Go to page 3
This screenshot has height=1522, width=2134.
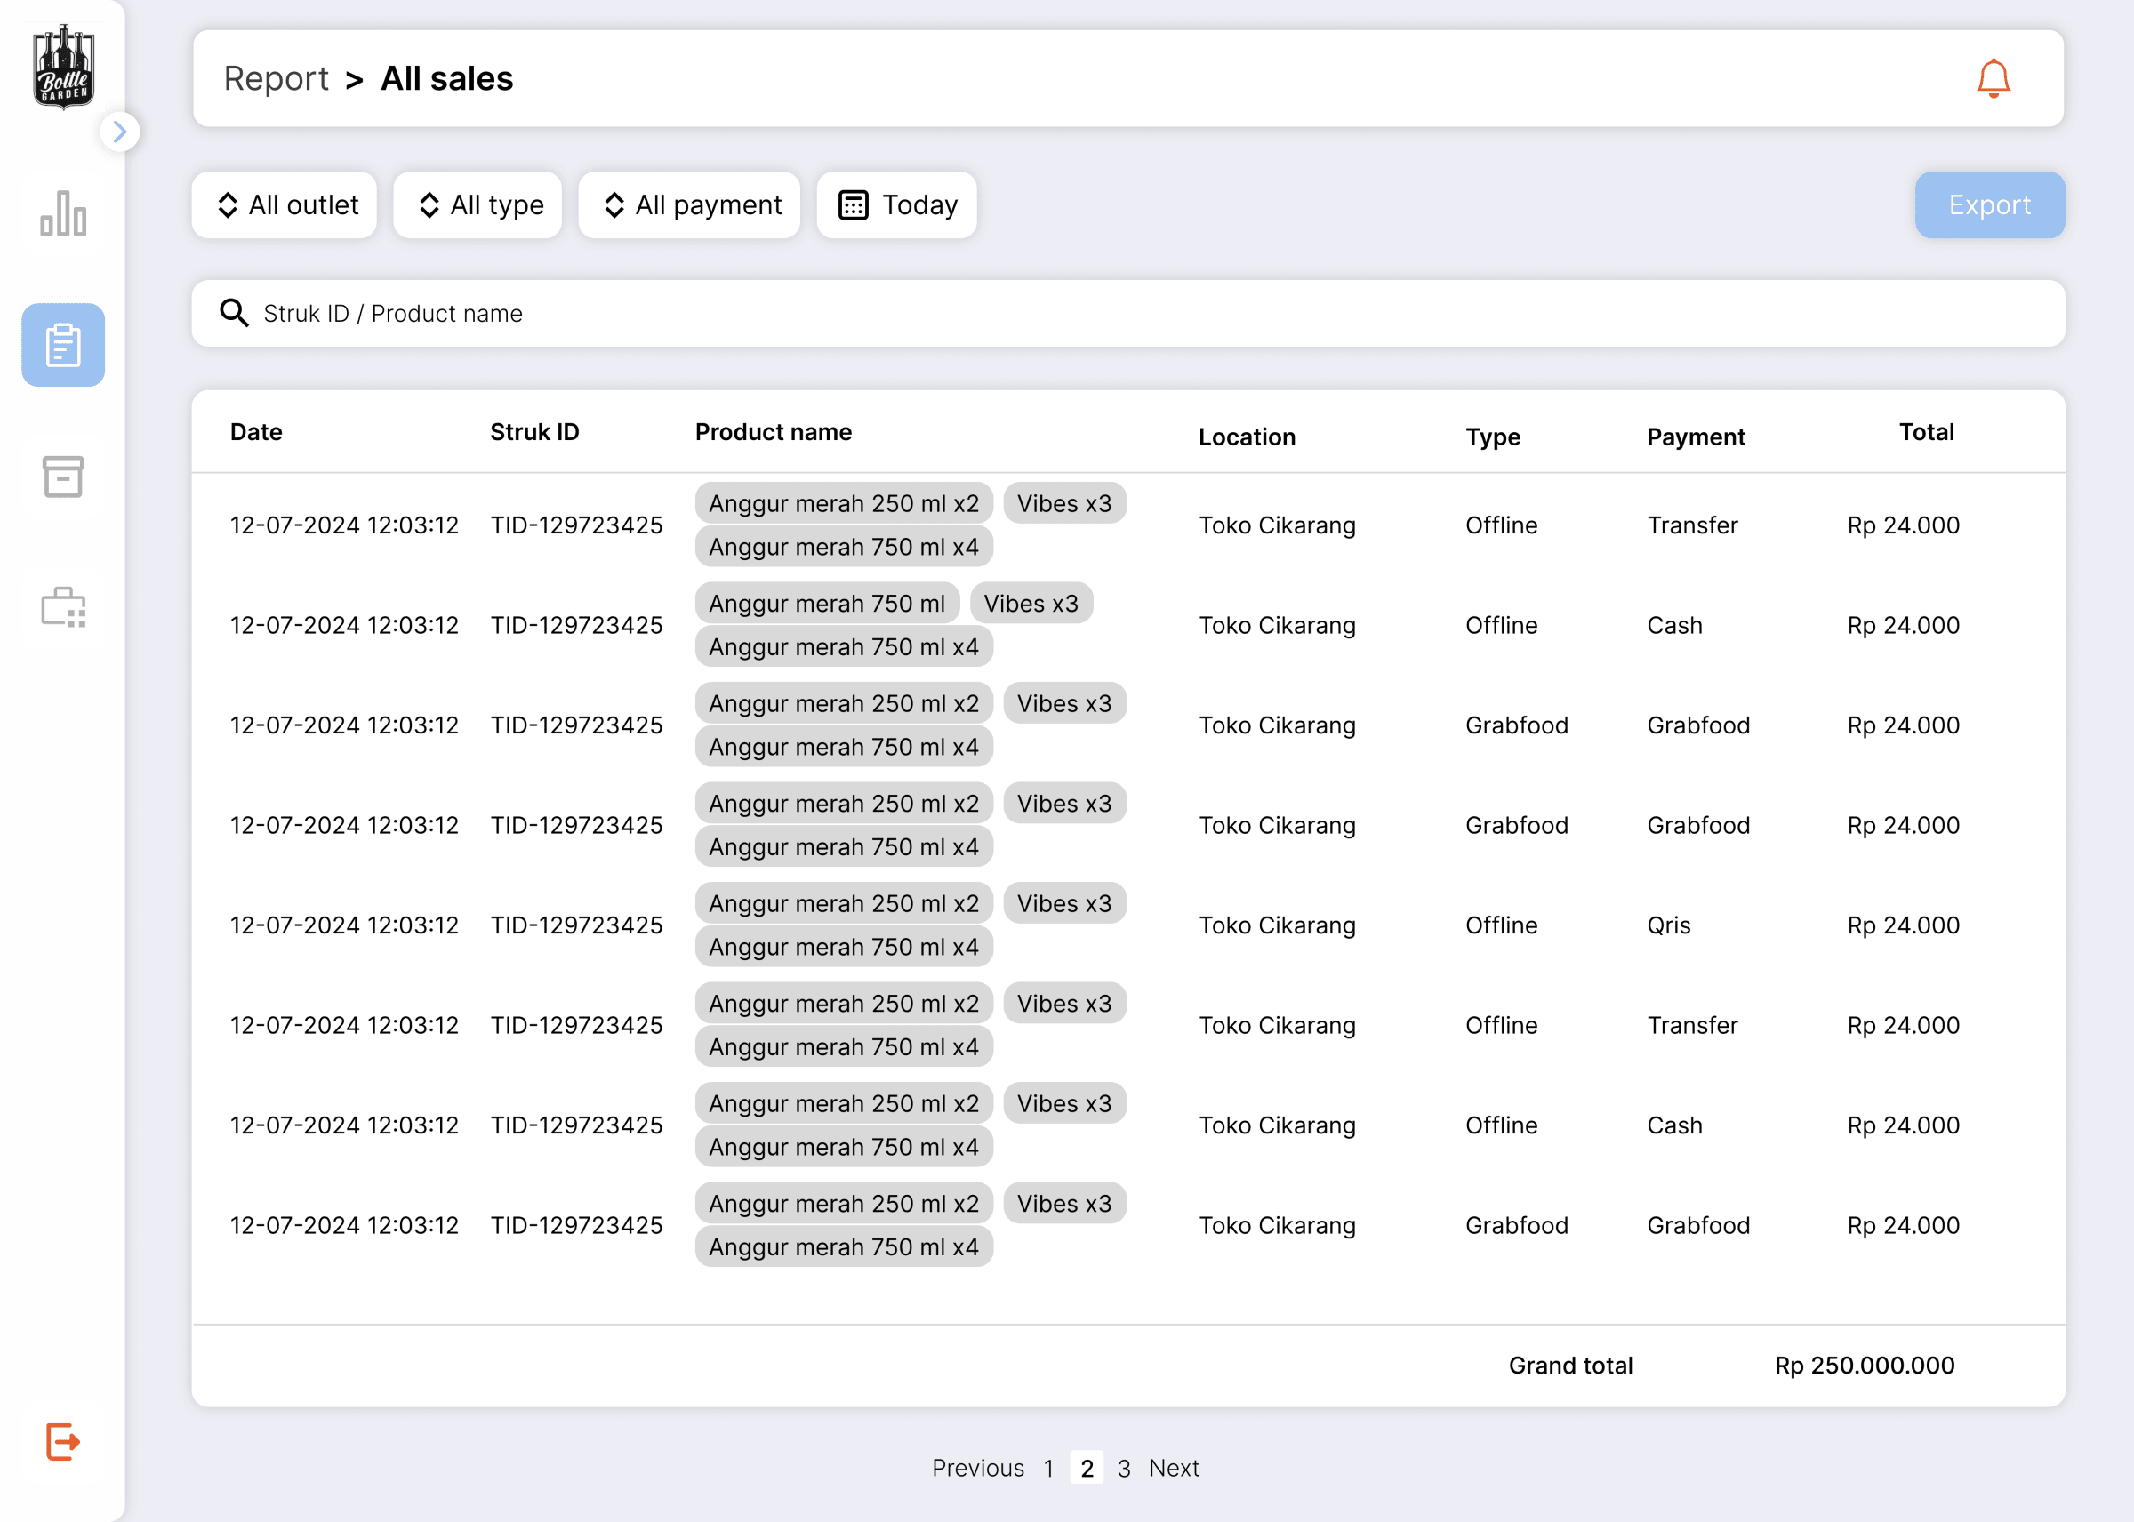pyautogui.click(x=1125, y=1468)
